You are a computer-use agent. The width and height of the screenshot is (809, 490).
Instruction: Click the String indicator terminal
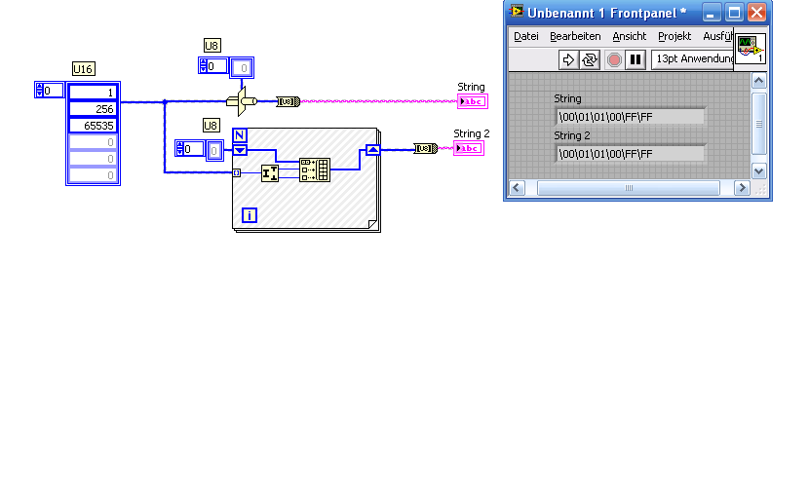472,101
